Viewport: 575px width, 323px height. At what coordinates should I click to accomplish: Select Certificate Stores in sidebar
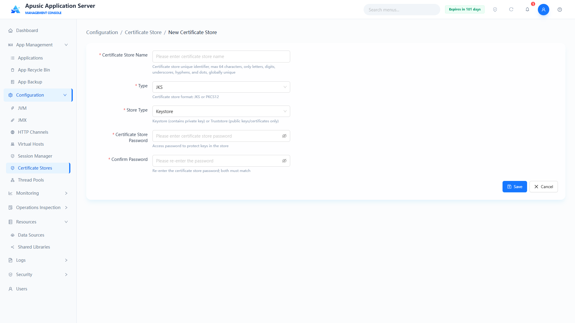38,168
